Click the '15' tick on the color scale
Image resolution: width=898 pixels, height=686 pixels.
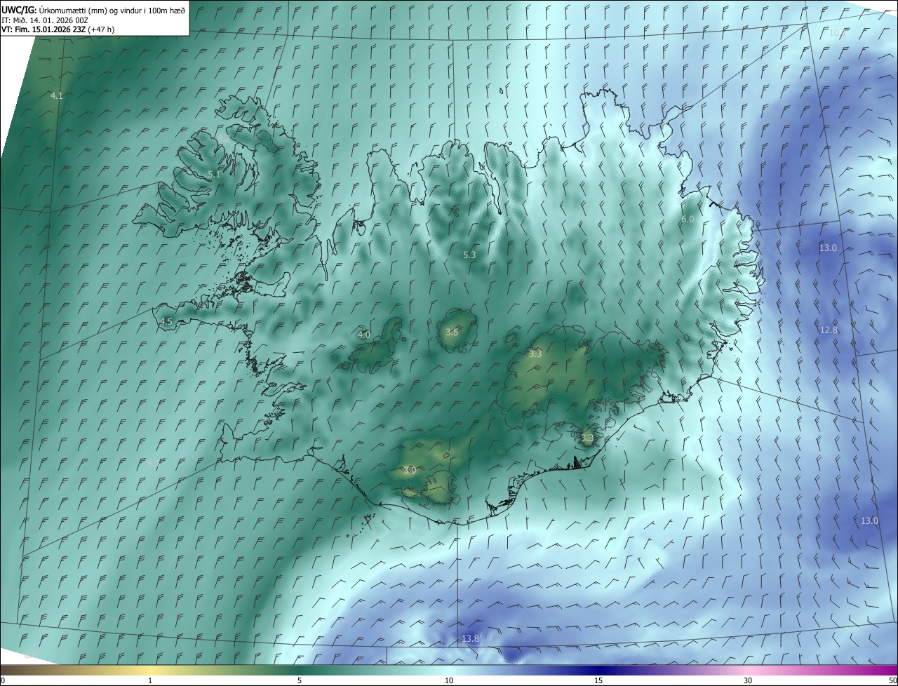[x=598, y=681]
